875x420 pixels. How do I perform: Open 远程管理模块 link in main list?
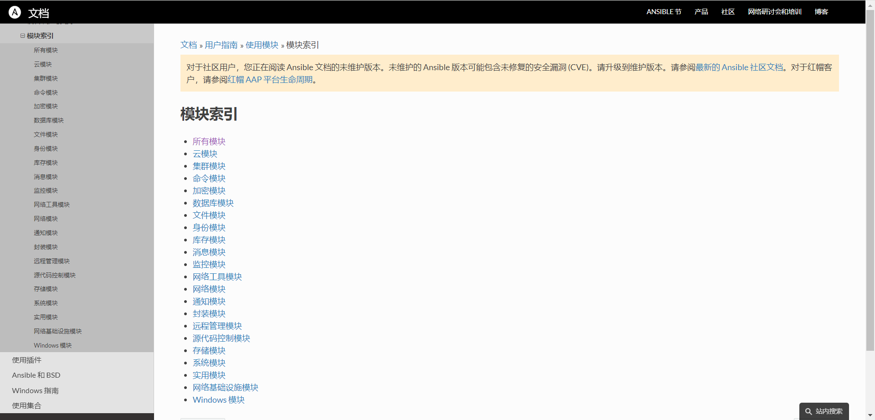[x=217, y=326]
